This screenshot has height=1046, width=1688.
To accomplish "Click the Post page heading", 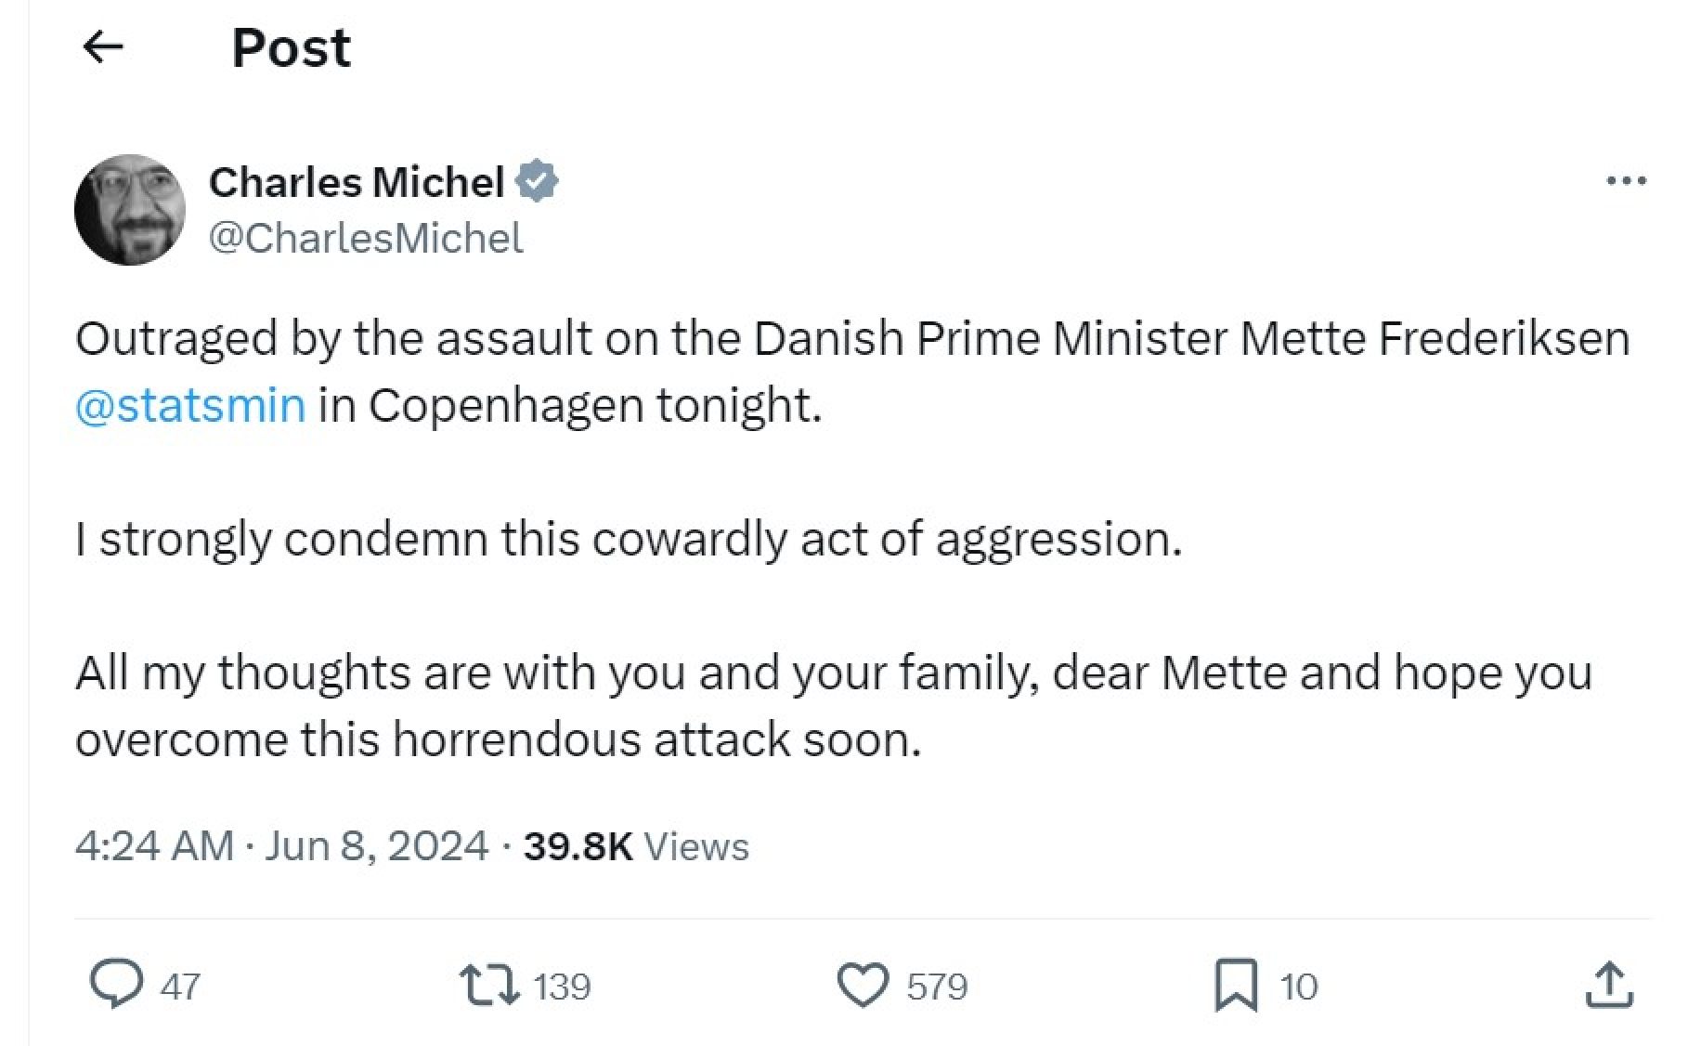I will coord(291,47).
